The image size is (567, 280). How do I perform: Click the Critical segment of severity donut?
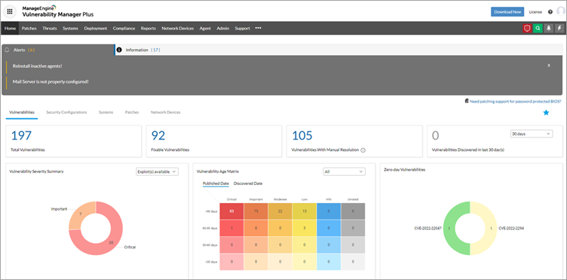[112, 243]
